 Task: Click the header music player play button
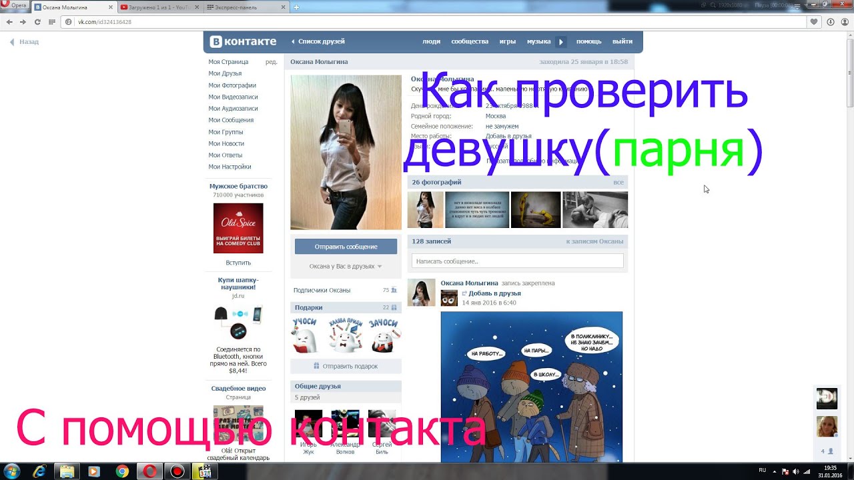[561, 41]
